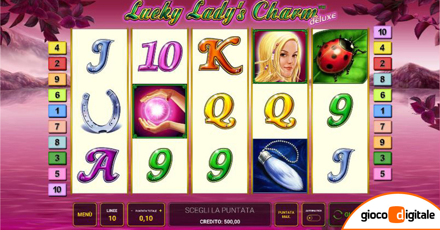Open the Menù button
Screen dimensions: 440x230
pyautogui.click(x=85, y=214)
